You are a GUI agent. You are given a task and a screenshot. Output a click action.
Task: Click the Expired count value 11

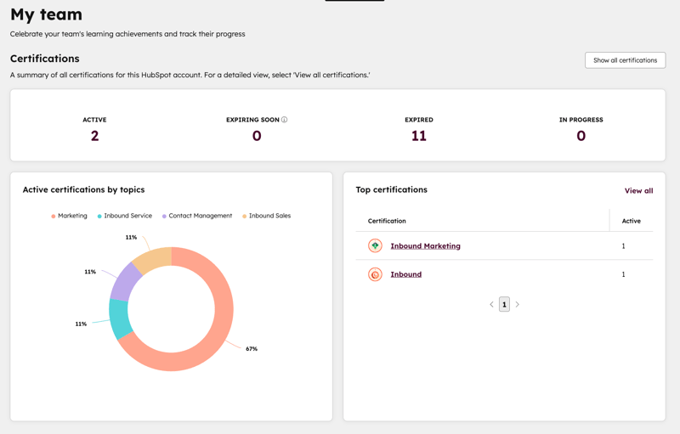[419, 136]
